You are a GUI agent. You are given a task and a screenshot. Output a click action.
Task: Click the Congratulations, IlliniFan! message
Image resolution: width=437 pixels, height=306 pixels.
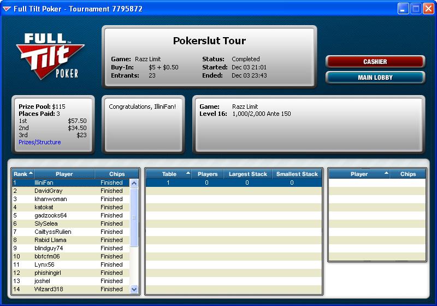tap(142, 107)
